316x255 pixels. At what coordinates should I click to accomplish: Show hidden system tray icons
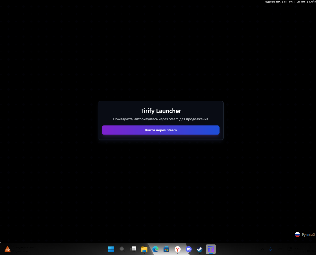pyautogui.click(x=262, y=249)
